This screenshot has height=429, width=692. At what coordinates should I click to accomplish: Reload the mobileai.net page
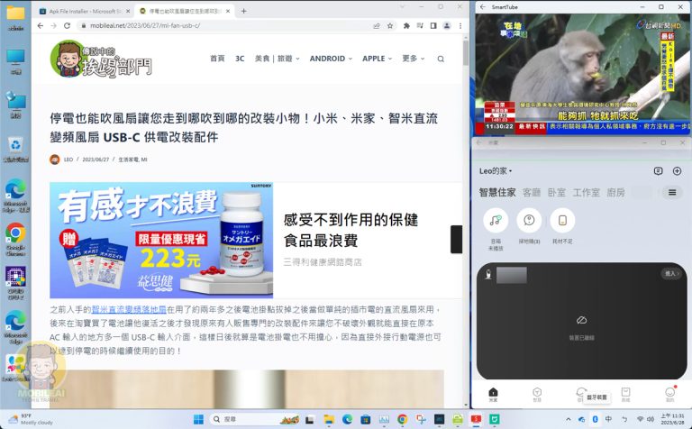point(67,25)
